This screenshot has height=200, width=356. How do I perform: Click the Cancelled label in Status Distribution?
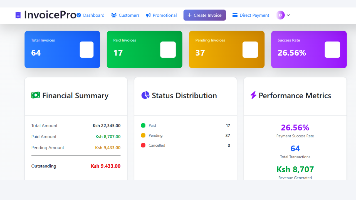tap(157, 145)
